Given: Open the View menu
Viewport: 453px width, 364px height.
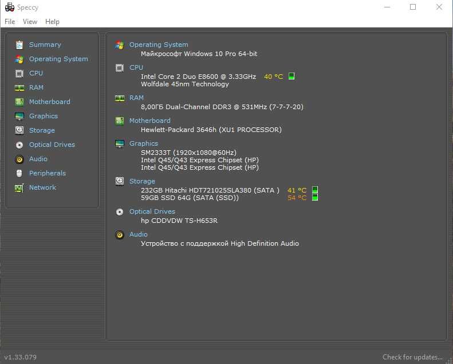Looking at the screenshot, I should point(30,22).
